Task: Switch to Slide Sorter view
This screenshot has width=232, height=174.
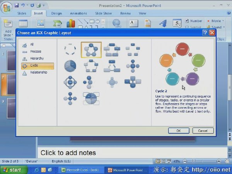Action: point(164,161)
